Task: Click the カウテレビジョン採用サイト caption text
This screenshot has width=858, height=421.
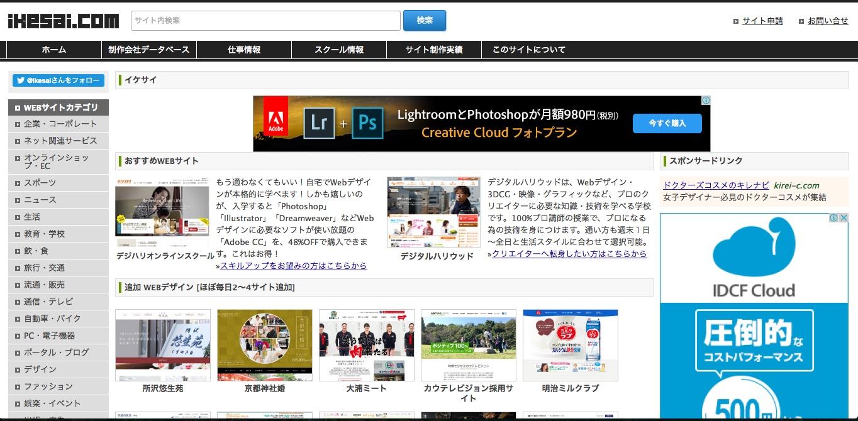Action: point(469,393)
